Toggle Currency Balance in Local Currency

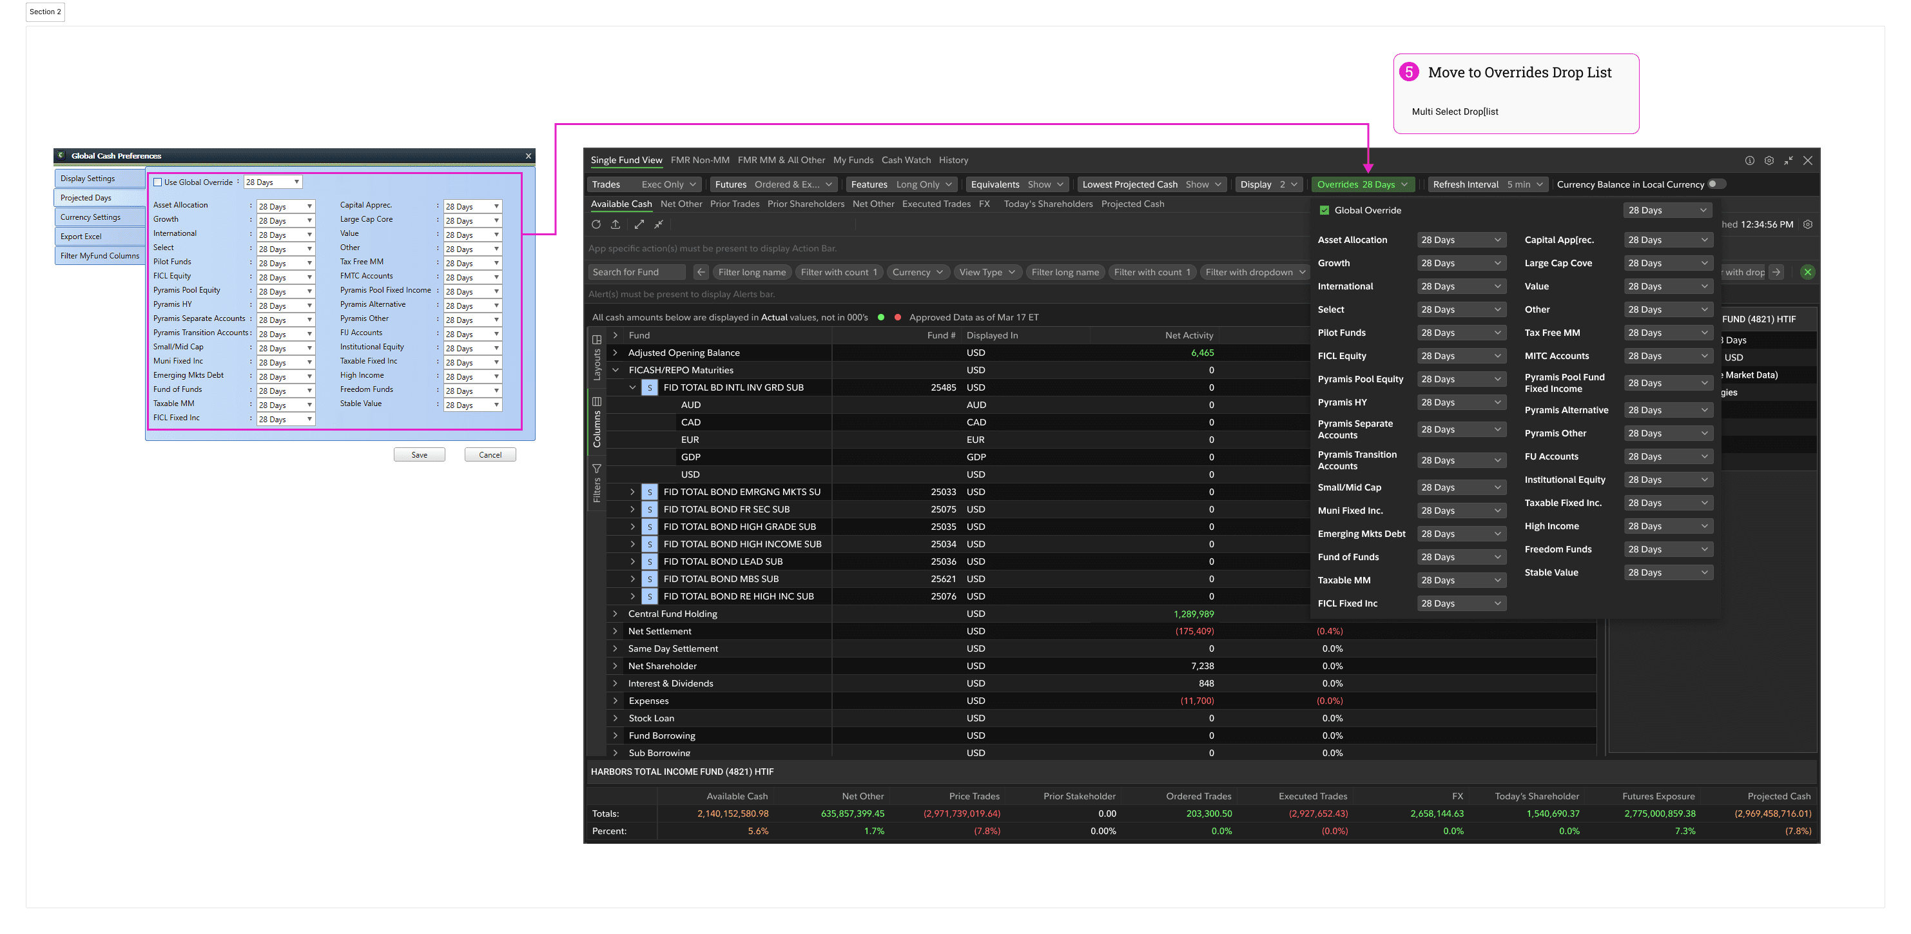(x=1716, y=185)
